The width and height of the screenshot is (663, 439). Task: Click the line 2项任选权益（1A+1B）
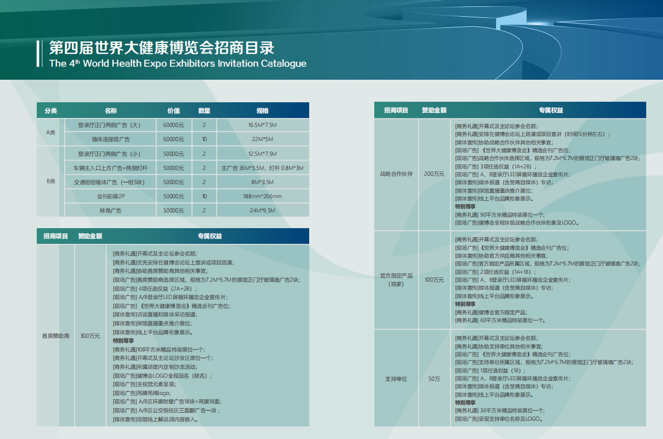pos(496,272)
